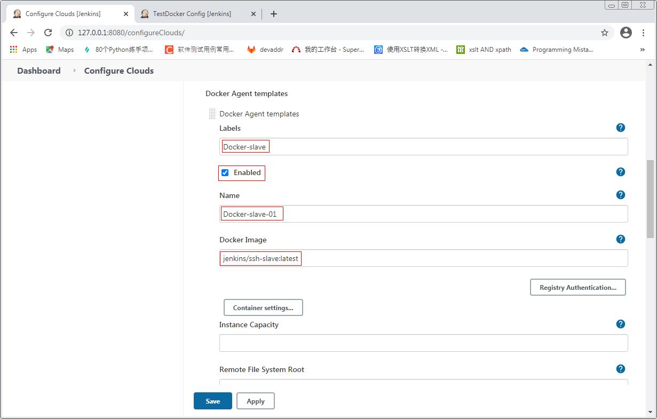
Task: Go back to previous page in browser
Action: click(14, 33)
